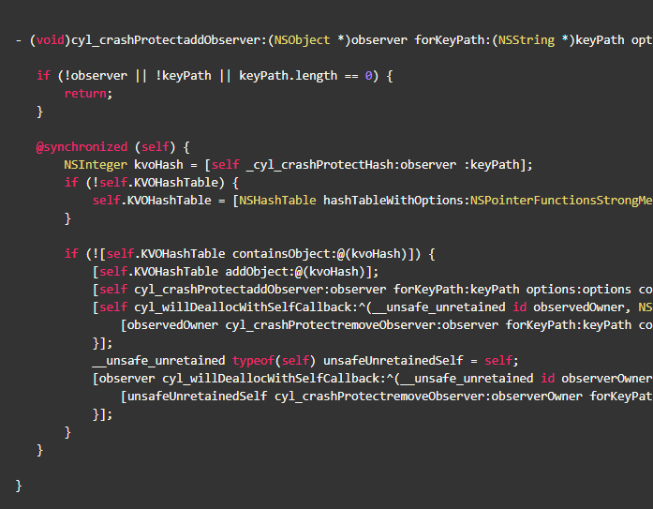Click 'keyPath.length' in the if condition
The width and height of the screenshot is (653, 509).
coord(288,76)
